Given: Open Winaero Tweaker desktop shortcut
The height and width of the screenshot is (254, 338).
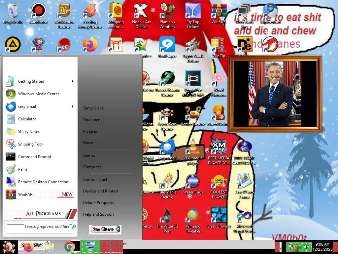Looking at the screenshot, I should [x=193, y=221].
